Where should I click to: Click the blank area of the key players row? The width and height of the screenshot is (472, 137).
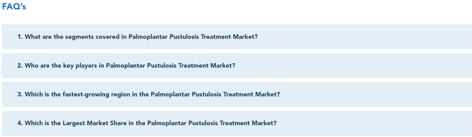[x=353, y=66]
